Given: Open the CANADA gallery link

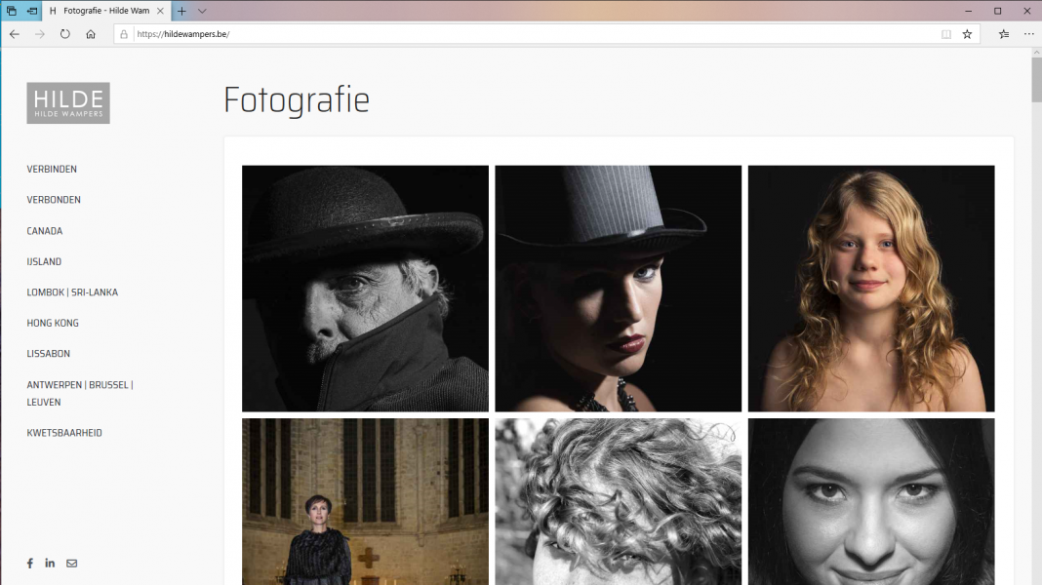Looking at the screenshot, I should 45,231.
